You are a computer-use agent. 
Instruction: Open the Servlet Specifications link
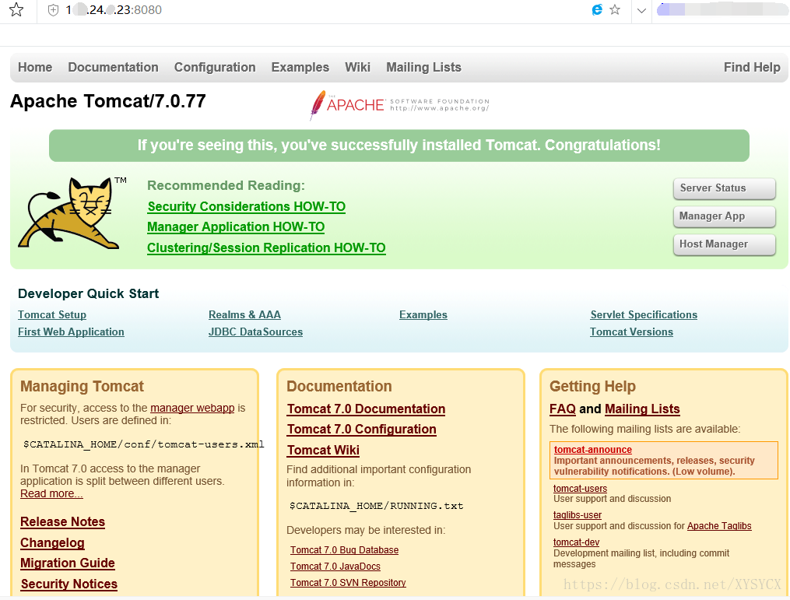pos(644,315)
